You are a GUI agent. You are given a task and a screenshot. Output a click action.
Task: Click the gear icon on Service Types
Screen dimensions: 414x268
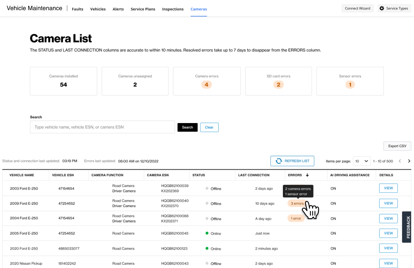click(x=382, y=8)
